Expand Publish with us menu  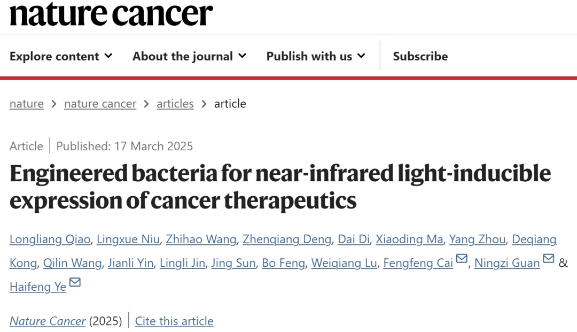316,56
